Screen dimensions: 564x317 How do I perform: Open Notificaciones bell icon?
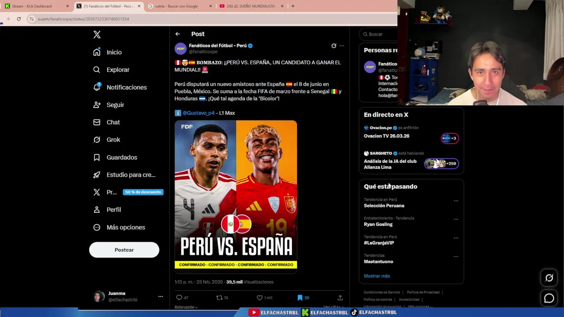click(97, 87)
